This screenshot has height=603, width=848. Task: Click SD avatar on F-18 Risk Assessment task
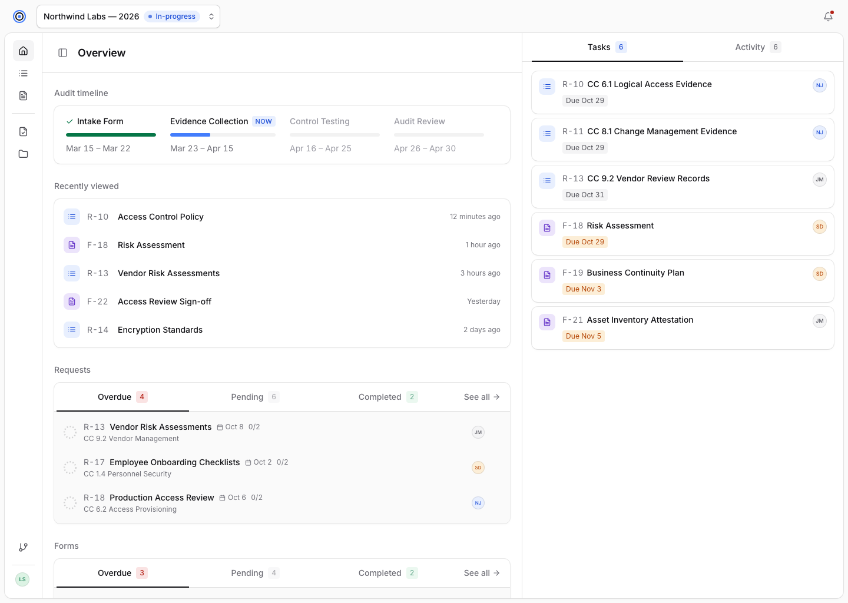tap(820, 227)
